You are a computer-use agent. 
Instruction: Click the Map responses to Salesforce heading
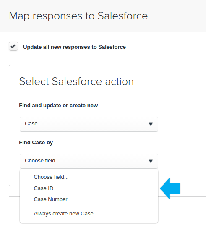pyautogui.click(x=78, y=16)
